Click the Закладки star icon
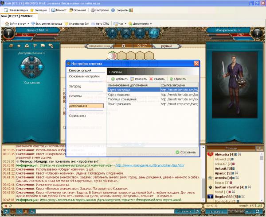The width and height of the screenshot is (266, 217). click(x=32, y=10)
